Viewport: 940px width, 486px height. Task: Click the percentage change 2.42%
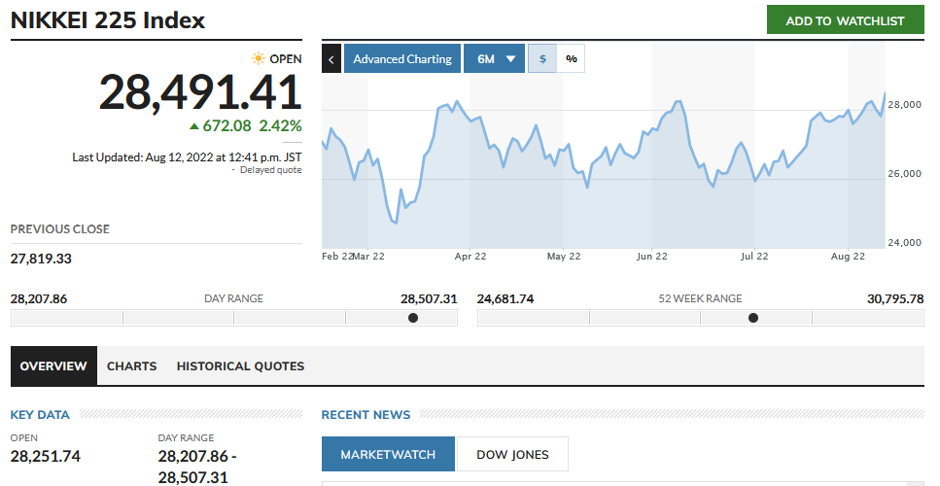[281, 125]
